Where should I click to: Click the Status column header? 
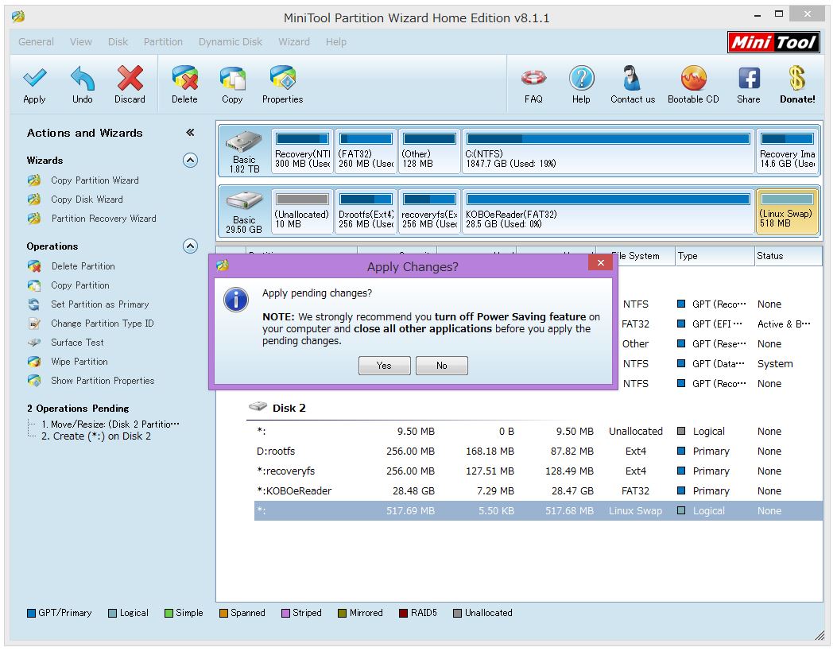click(788, 256)
